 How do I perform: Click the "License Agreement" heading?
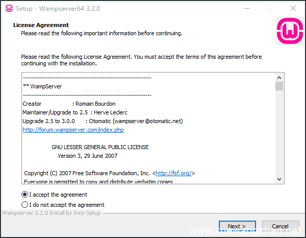coord(41,25)
